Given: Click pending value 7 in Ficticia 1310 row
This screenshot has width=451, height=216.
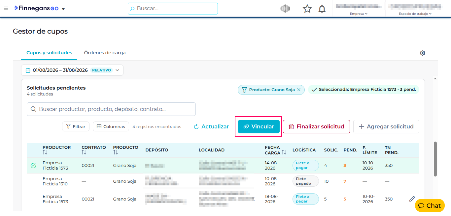Looking at the screenshot, I should [345, 181].
